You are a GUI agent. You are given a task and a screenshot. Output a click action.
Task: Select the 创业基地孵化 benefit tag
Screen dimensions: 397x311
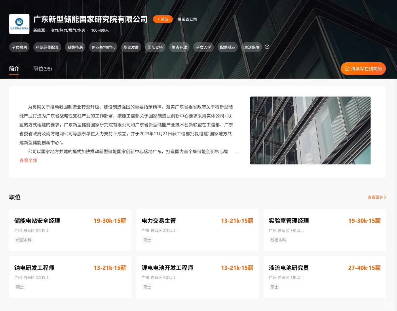103,47
